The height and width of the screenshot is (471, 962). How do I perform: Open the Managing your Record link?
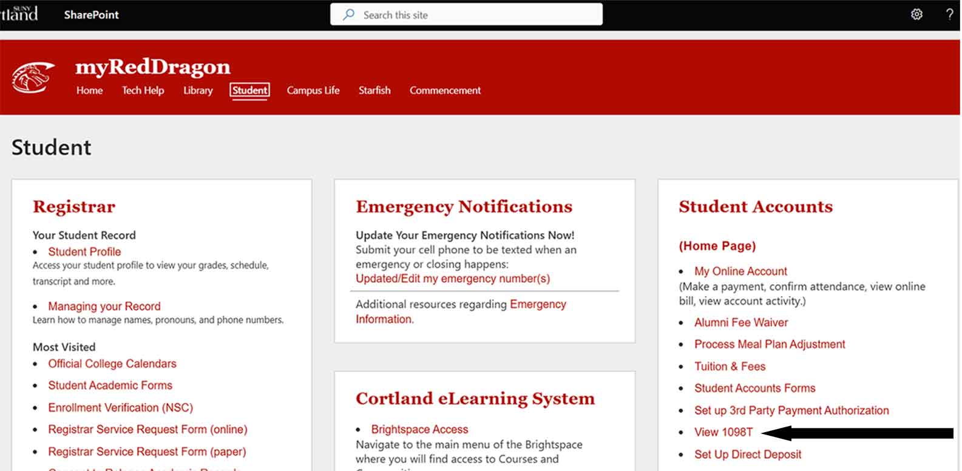[x=104, y=306]
